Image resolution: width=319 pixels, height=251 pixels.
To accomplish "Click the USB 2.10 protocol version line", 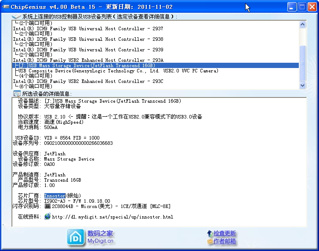I will [123, 117].
